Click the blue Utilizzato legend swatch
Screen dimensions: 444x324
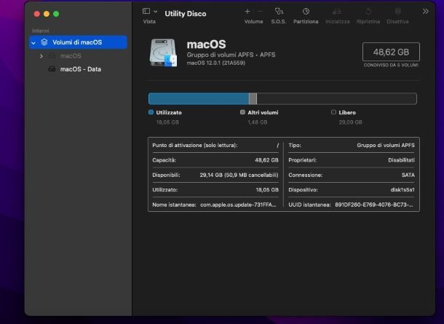pyautogui.click(x=151, y=112)
